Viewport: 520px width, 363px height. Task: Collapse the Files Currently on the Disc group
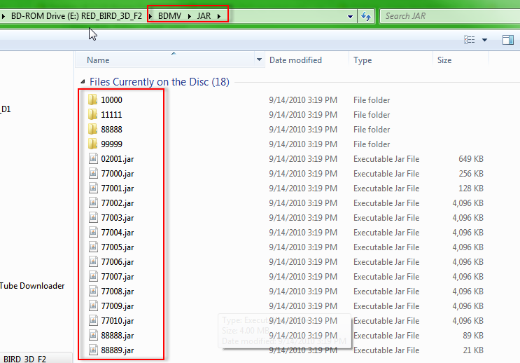84,82
